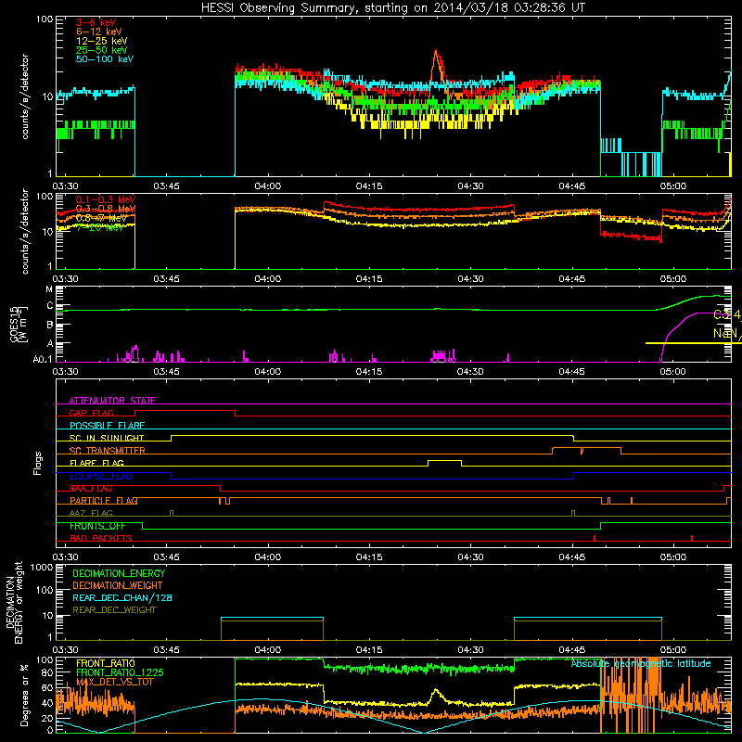Click the 0.1-0.3 MeV legend label
The width and height of the screenshot is (742, 742).
[x=105, y=199]
